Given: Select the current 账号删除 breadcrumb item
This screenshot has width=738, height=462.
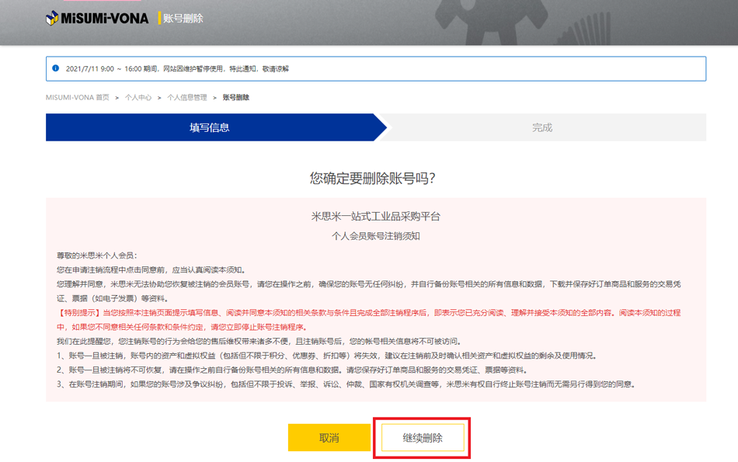Looking at the screenshot, I should click(x=236, y=98).
